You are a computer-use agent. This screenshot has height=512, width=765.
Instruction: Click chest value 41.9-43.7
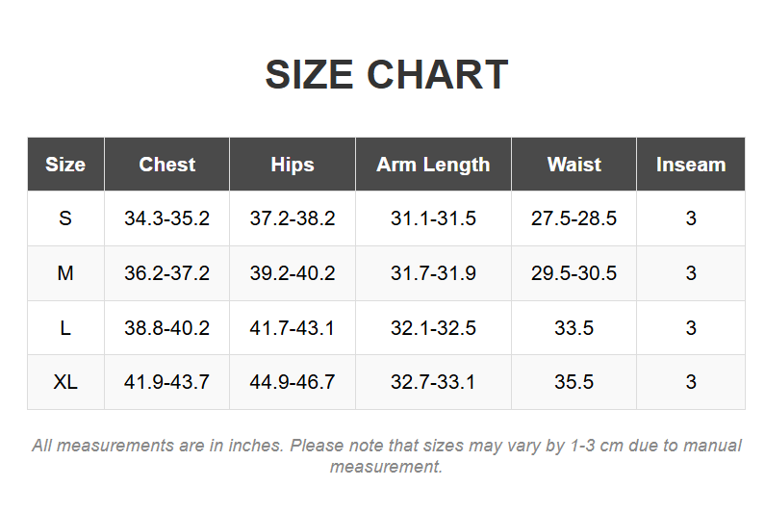166,382
